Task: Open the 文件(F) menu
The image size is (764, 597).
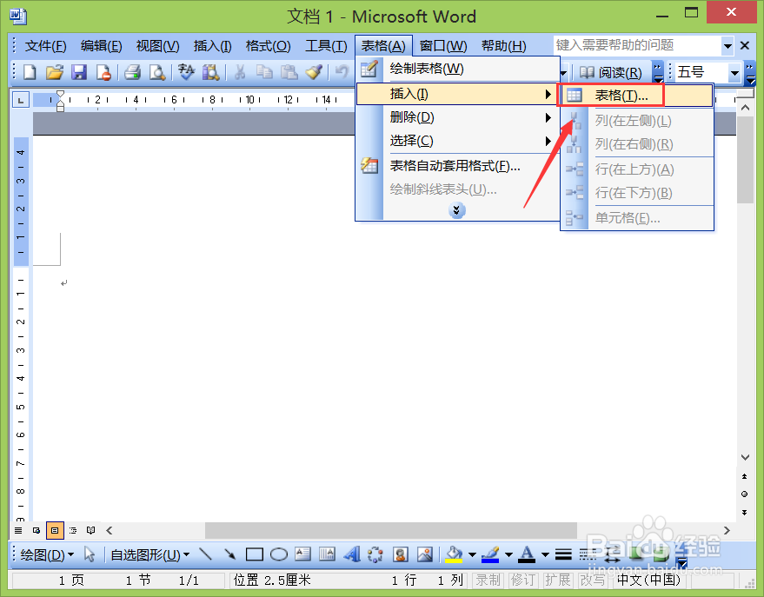Action: [x=45, y=46]
